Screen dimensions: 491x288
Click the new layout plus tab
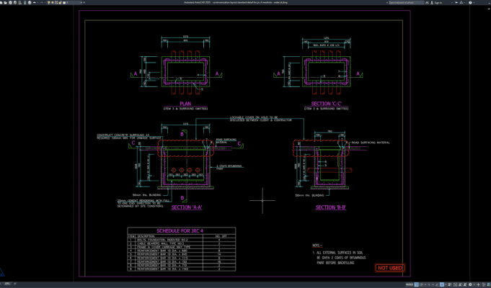click(x=14, y=284)
